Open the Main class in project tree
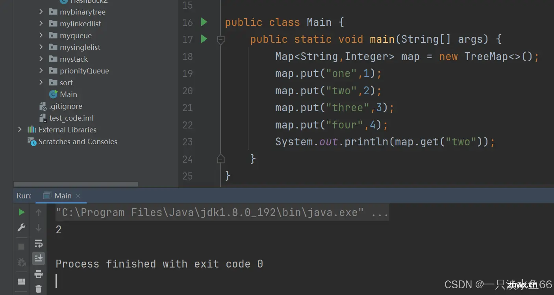Image resolution: width=554 pixels, height=295 pixels. coord(68,94)
